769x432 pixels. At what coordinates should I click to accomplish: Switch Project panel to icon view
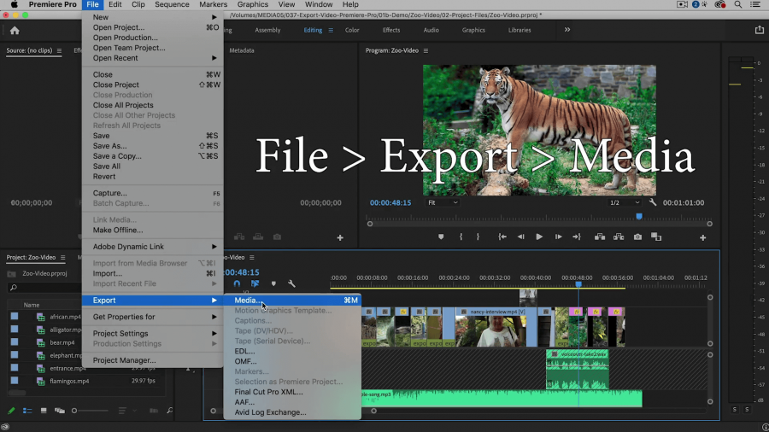point(44,411)
